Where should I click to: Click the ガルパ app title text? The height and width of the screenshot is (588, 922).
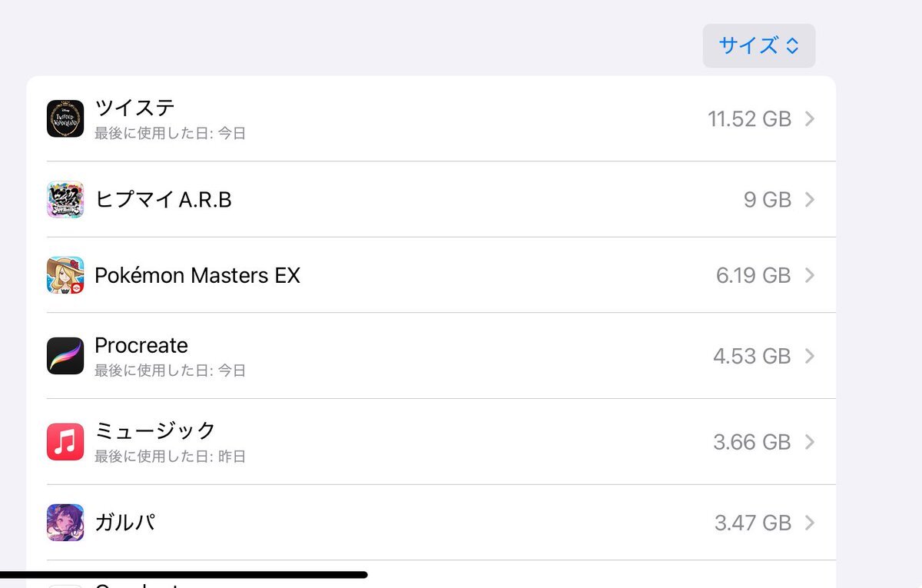pos(125,523)
